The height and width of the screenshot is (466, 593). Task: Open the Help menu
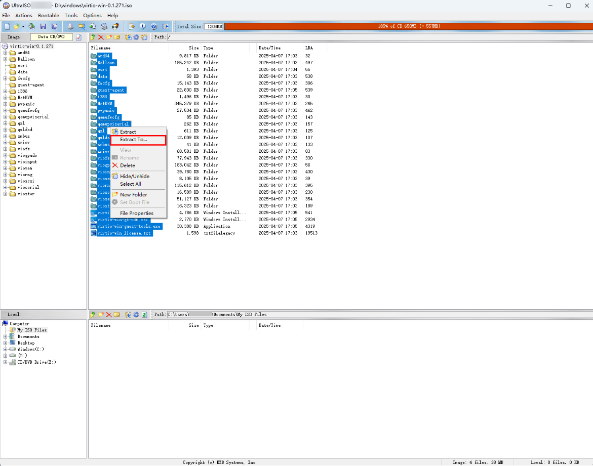point(113,16)
